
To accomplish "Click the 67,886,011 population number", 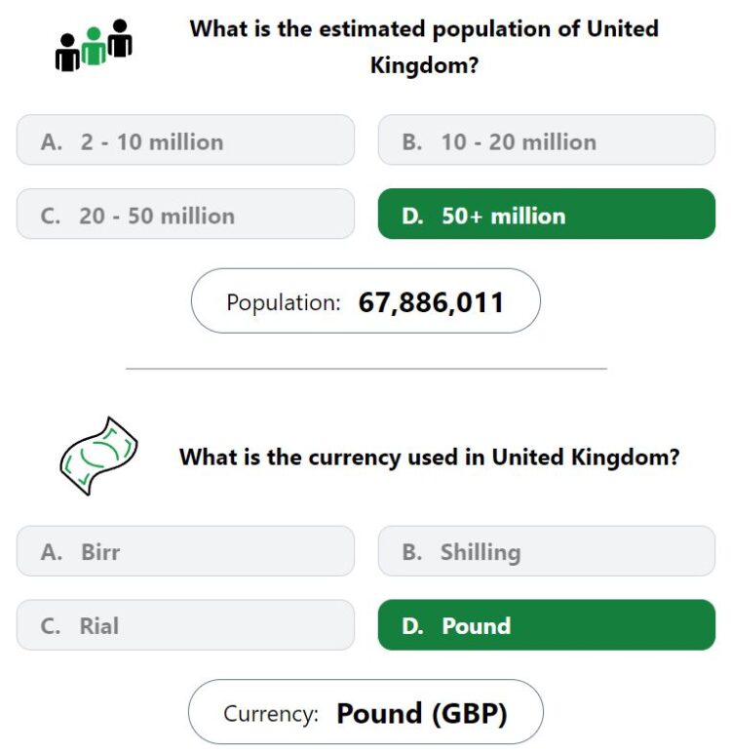I will click(x=431, y=302).
